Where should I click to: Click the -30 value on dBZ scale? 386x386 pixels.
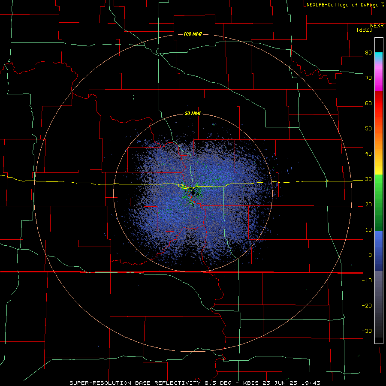367,331
